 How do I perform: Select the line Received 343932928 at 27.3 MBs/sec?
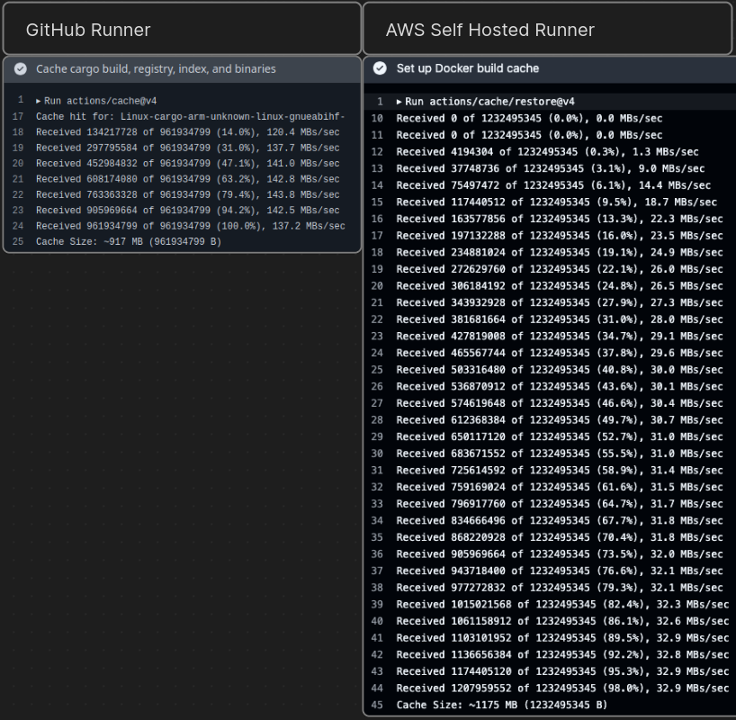click(x=560, y=302)
